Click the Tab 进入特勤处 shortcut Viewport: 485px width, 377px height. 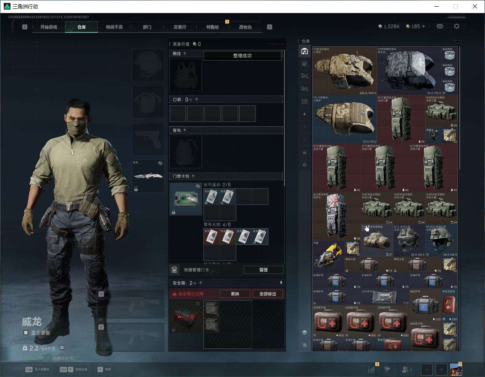coord(37,369)
